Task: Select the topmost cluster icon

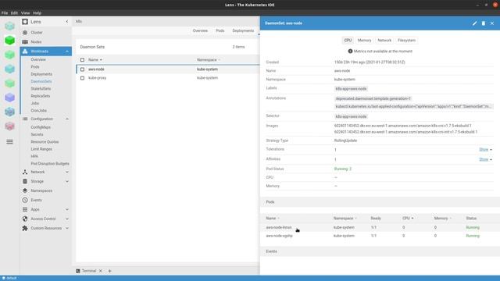Action: point(9,26)
